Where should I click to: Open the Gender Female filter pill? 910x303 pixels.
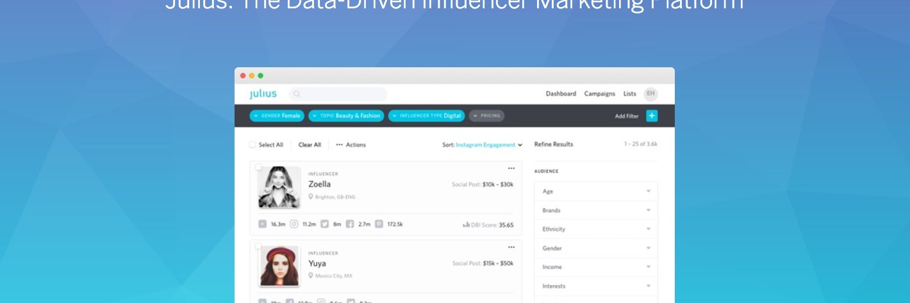point(277,116)
